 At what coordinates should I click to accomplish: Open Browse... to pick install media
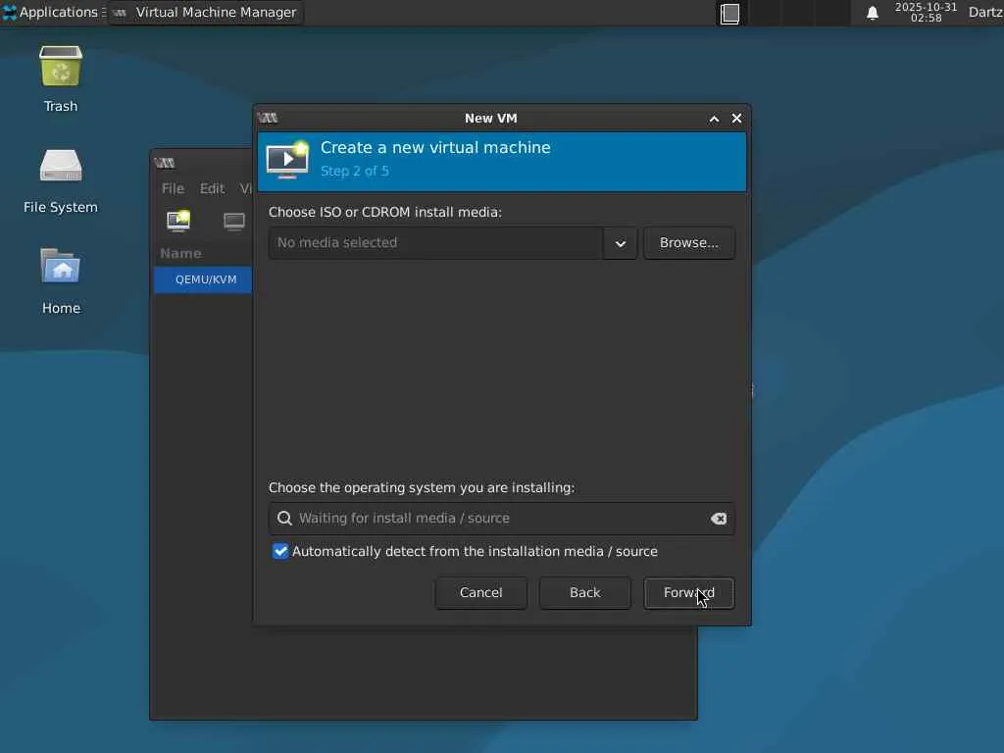pos(689,243)
